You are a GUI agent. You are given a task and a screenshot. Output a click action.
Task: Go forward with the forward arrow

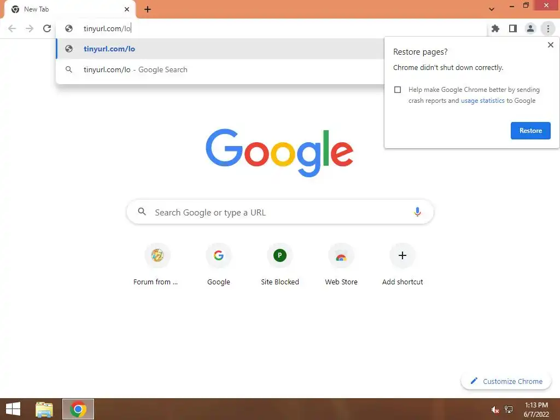(x=30, y=28)
